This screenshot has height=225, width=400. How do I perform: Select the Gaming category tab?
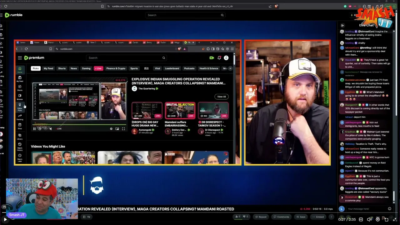86,68
